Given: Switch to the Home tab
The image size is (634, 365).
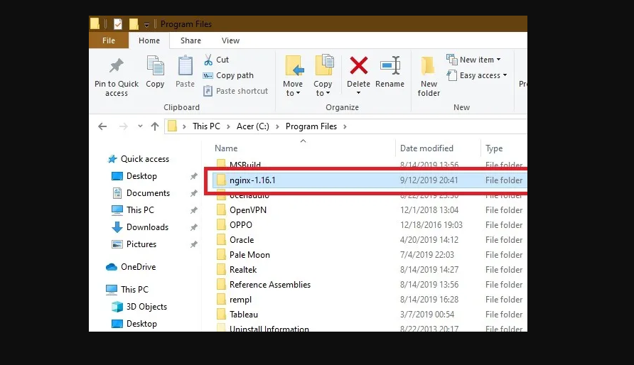Looking at the screenshot, I should pyautogui.click(x=149, y=40).
